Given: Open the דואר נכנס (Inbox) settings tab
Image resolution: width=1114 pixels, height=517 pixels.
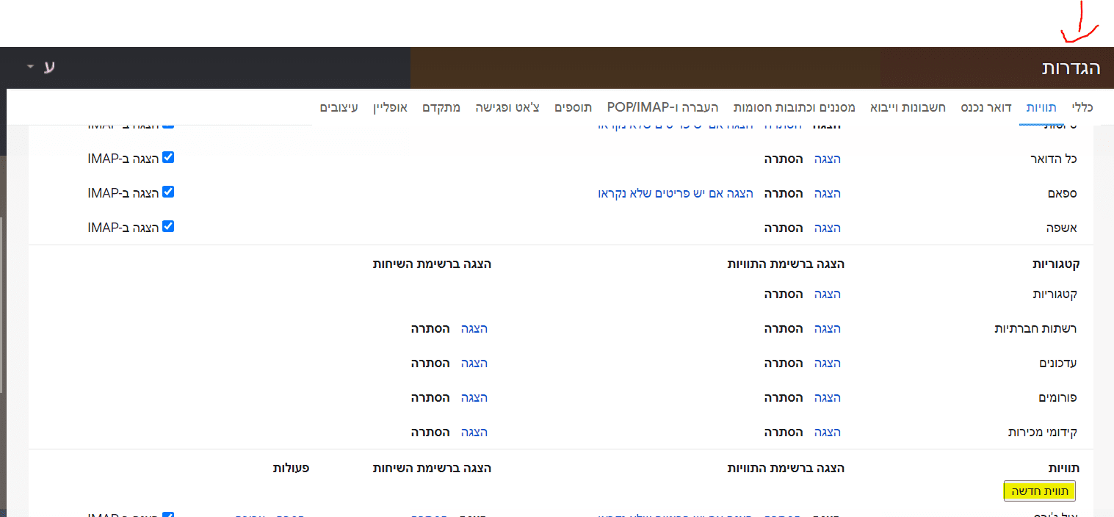Looking at the screenshot, I should pos(985,107).
